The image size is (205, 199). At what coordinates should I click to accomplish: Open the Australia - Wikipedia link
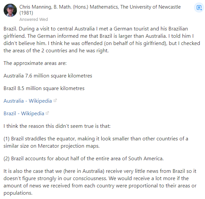[x=27, y=101]
